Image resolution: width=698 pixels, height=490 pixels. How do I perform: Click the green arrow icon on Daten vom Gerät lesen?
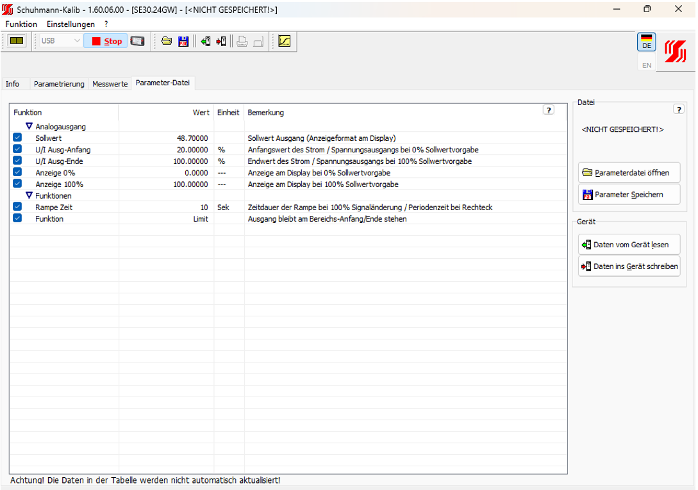click(x=586, y=245)
